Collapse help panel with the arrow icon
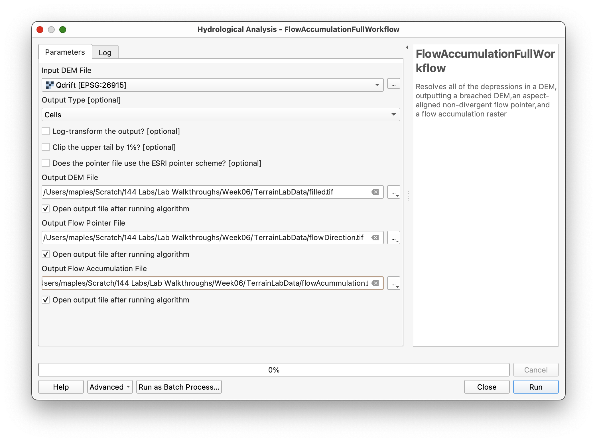This screenshot has height=442, width=597. pos(407,47)
